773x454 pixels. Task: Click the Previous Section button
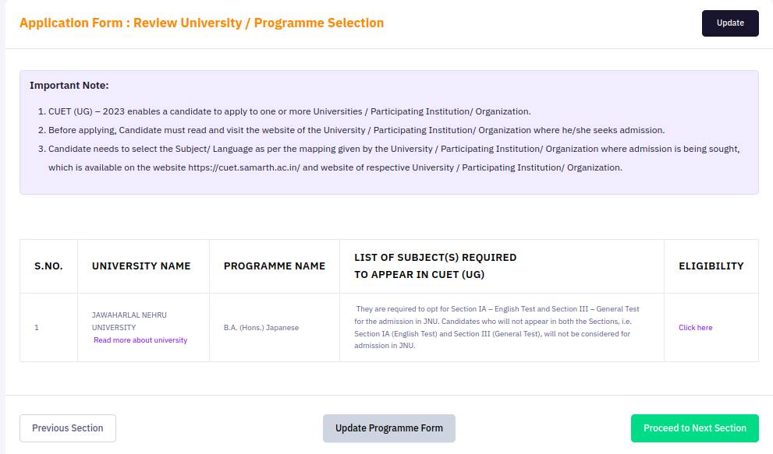[67, 428]
